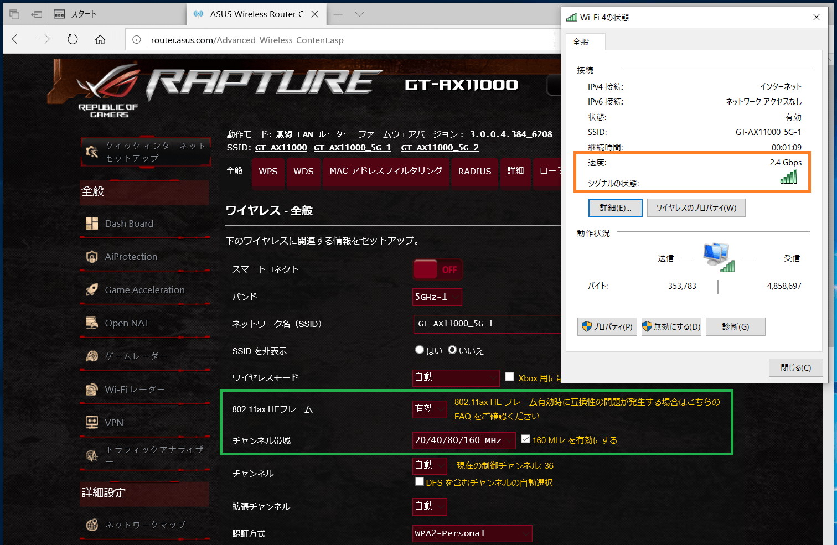Click the signal strength bars icon
Screen dimensions: 837x545
coord(789,177)
